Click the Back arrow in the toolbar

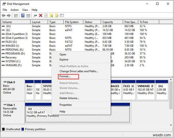3,16
